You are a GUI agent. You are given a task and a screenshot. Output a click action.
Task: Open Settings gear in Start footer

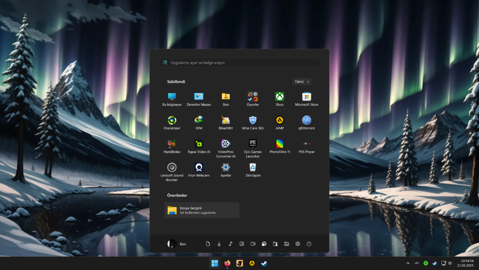pos(298,244)
